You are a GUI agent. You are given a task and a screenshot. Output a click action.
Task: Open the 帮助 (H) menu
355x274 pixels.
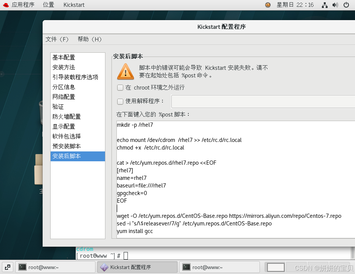pos(89,39)
